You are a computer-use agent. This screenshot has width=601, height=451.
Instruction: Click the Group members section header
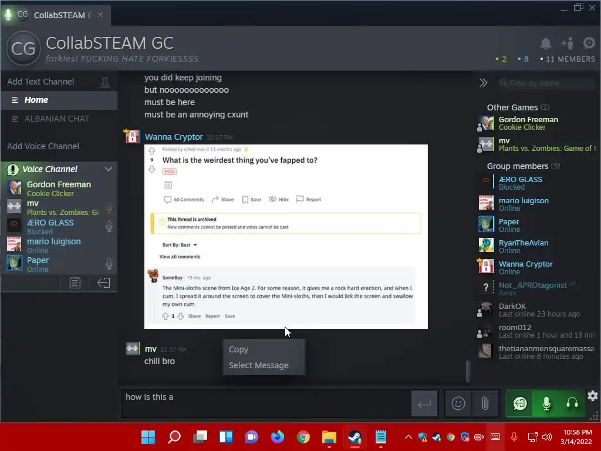click(x=523, y=166)
